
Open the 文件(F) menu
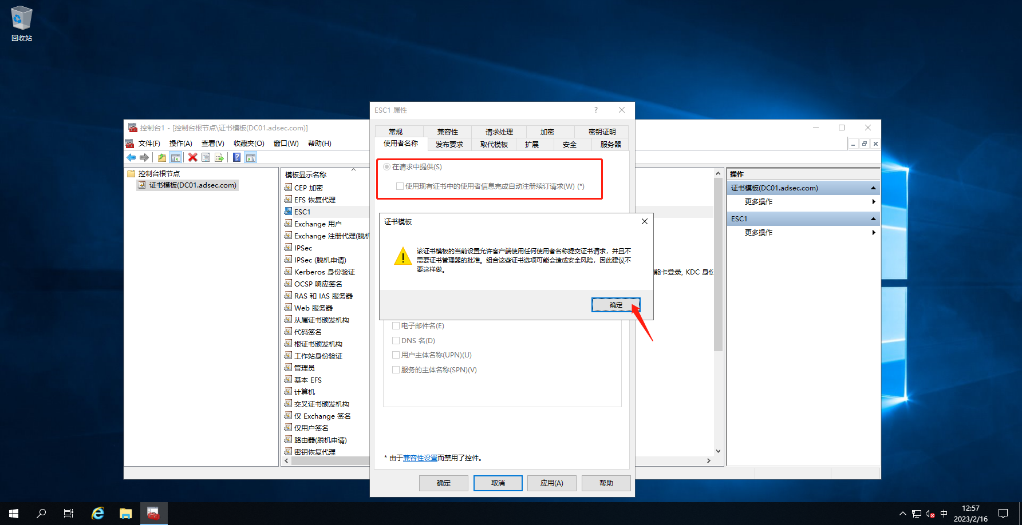point(149,144)
